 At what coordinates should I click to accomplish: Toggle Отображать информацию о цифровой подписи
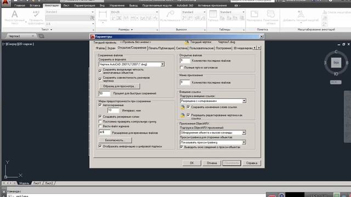(x=100, y=146)
